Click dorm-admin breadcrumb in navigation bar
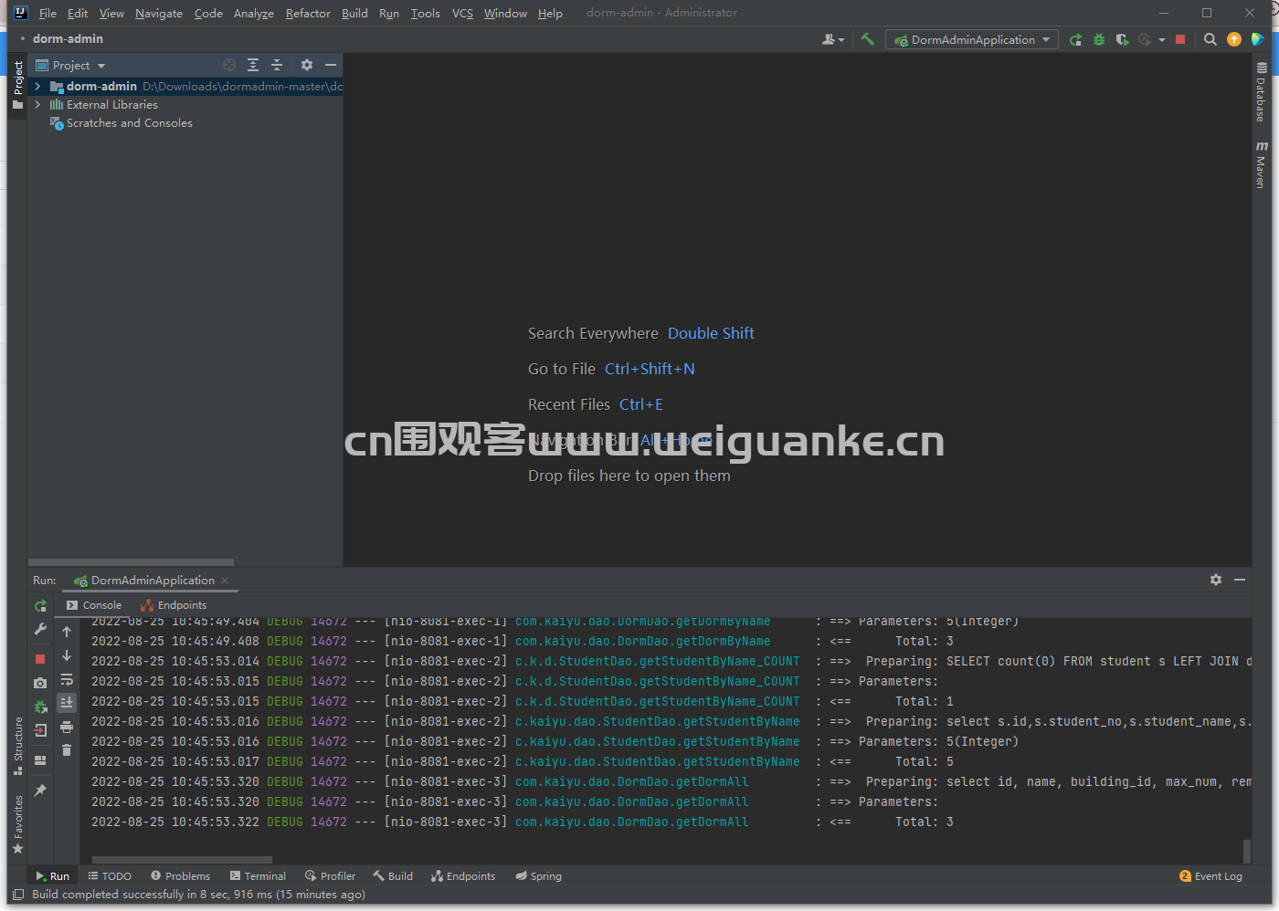 [x=68, y=39]
